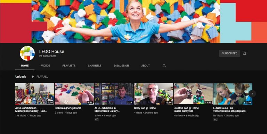The height and width of the screenshot is (134, 267).
Task: Open the PLAYLISTS tab
Action: pyautogui.click(x=69, y=66)
